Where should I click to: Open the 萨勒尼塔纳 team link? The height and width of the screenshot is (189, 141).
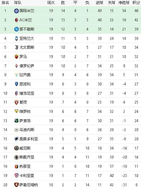point(29,185)
